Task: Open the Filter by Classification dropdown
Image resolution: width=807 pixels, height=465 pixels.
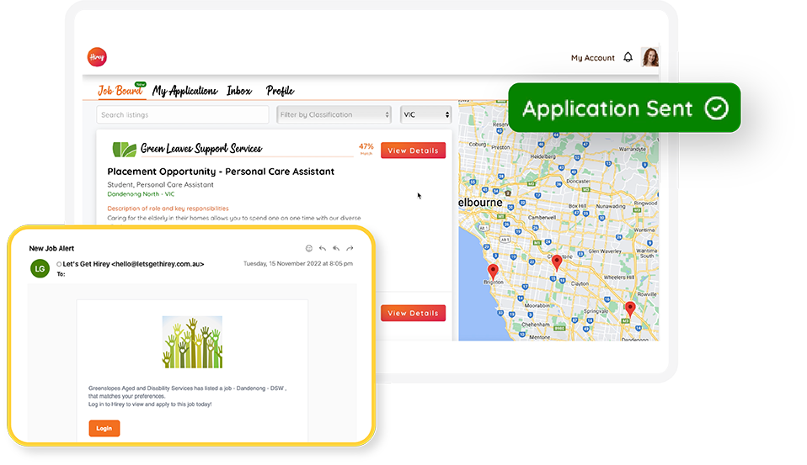Action: (x=334, y=114)
